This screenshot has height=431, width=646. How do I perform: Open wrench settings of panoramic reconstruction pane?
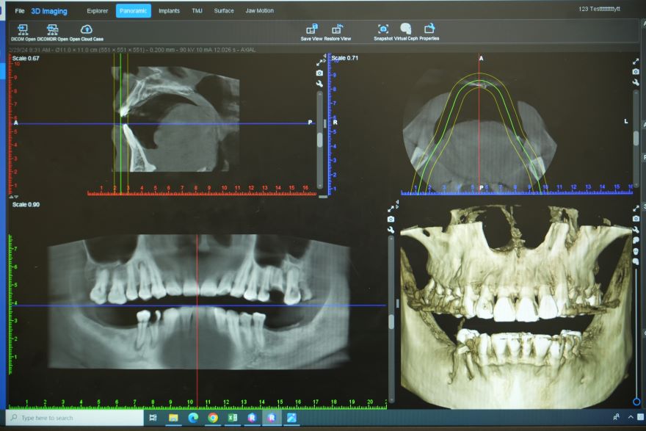[391, 230]
